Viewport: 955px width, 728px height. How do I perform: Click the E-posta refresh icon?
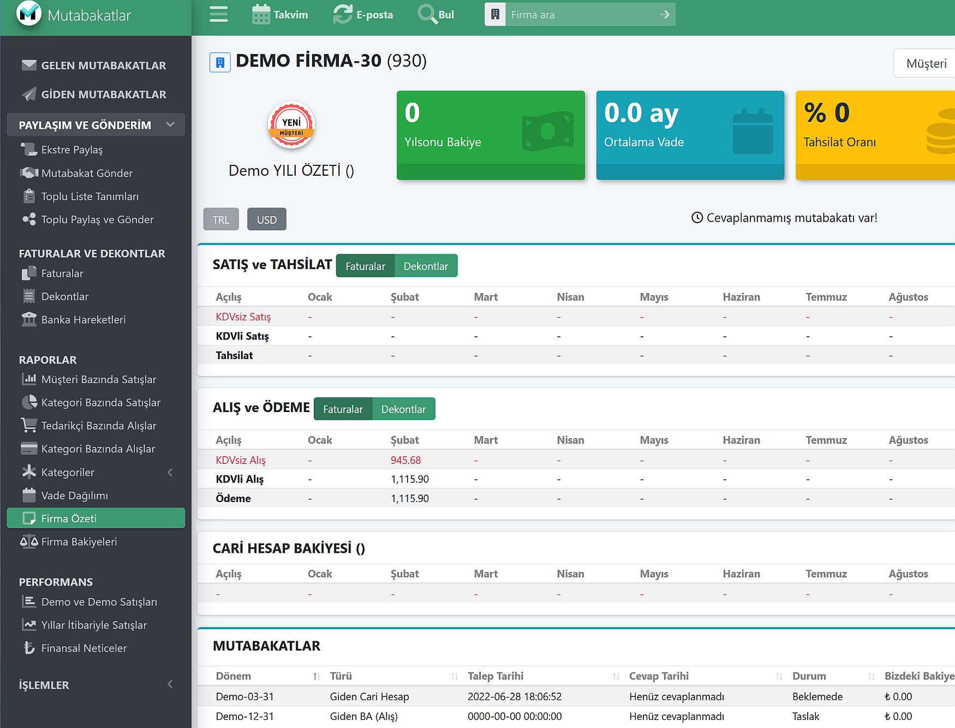pyautogui.click(x=343, y=14)
